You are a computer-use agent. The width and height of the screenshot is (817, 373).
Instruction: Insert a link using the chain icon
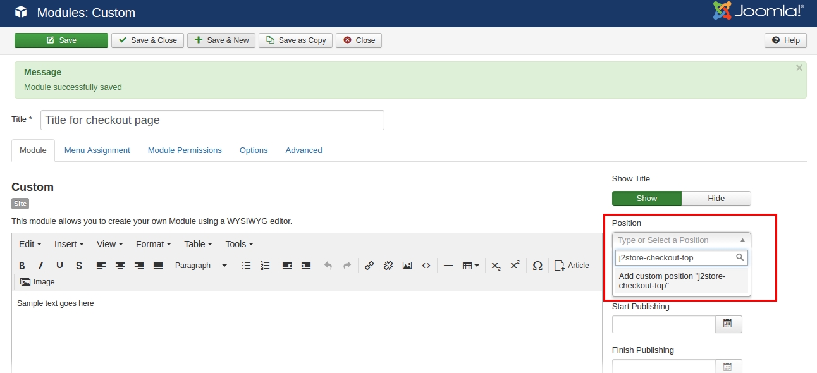tap(369, 266)
